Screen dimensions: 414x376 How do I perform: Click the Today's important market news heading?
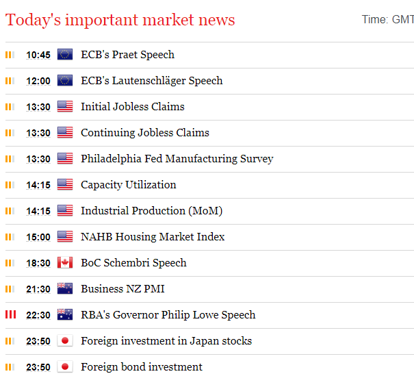point(120,20)
